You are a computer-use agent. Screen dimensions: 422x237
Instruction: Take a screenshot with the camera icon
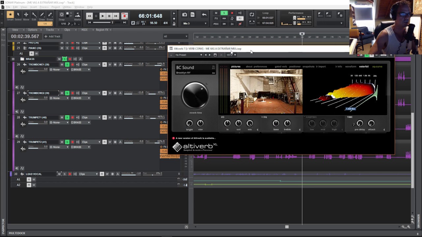pos(185,14)
